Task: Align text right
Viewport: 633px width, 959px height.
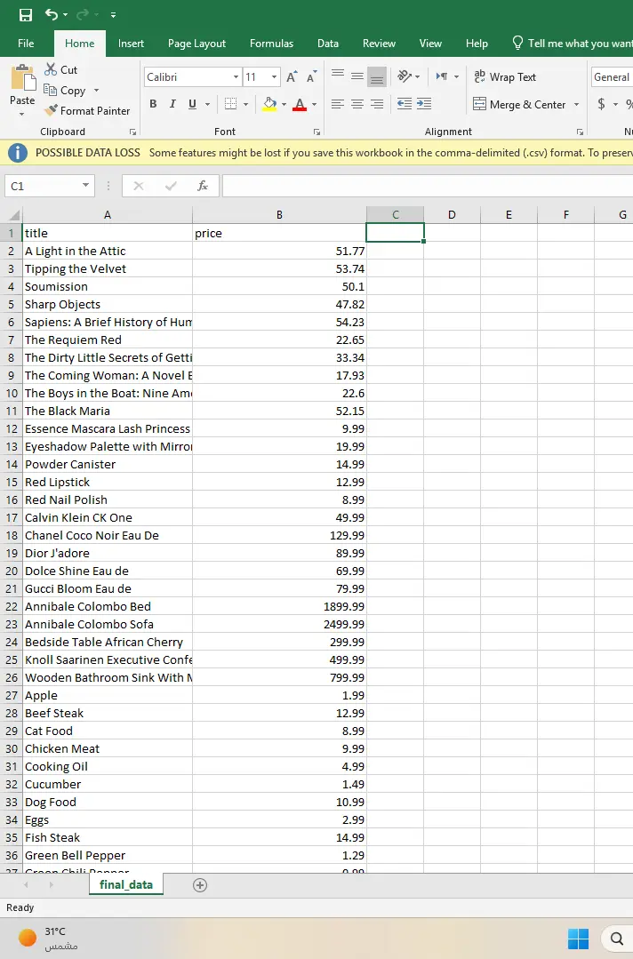Action: coord(377,104)
